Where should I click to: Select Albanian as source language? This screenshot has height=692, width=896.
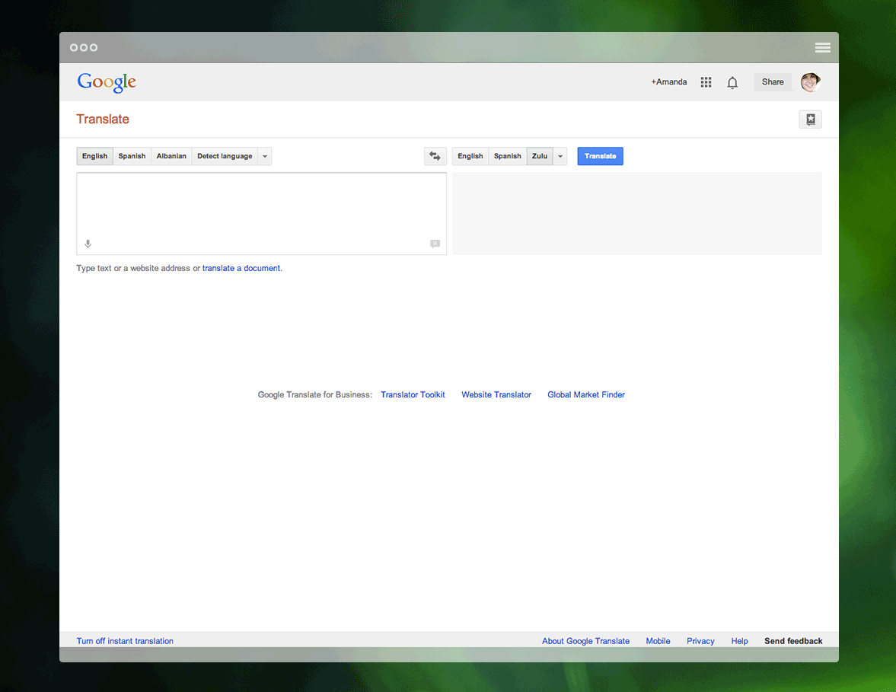[x=171, y=156]
